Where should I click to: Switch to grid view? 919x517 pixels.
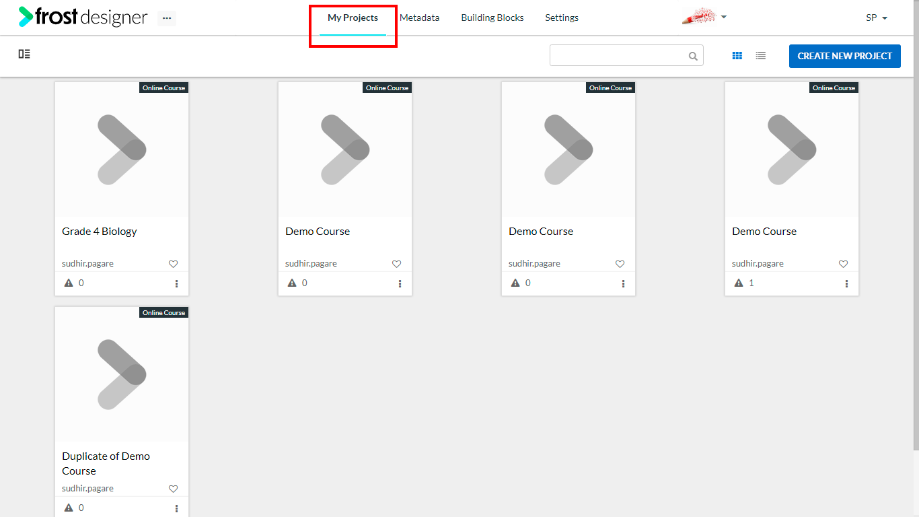pos(737,56)
